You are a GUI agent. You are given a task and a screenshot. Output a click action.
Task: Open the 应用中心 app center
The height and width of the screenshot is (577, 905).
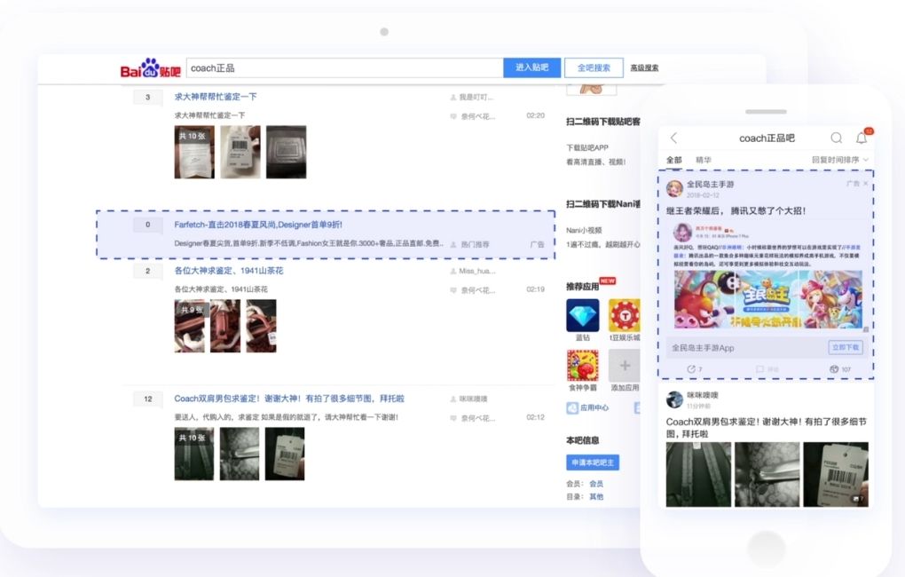pos(594,406)
